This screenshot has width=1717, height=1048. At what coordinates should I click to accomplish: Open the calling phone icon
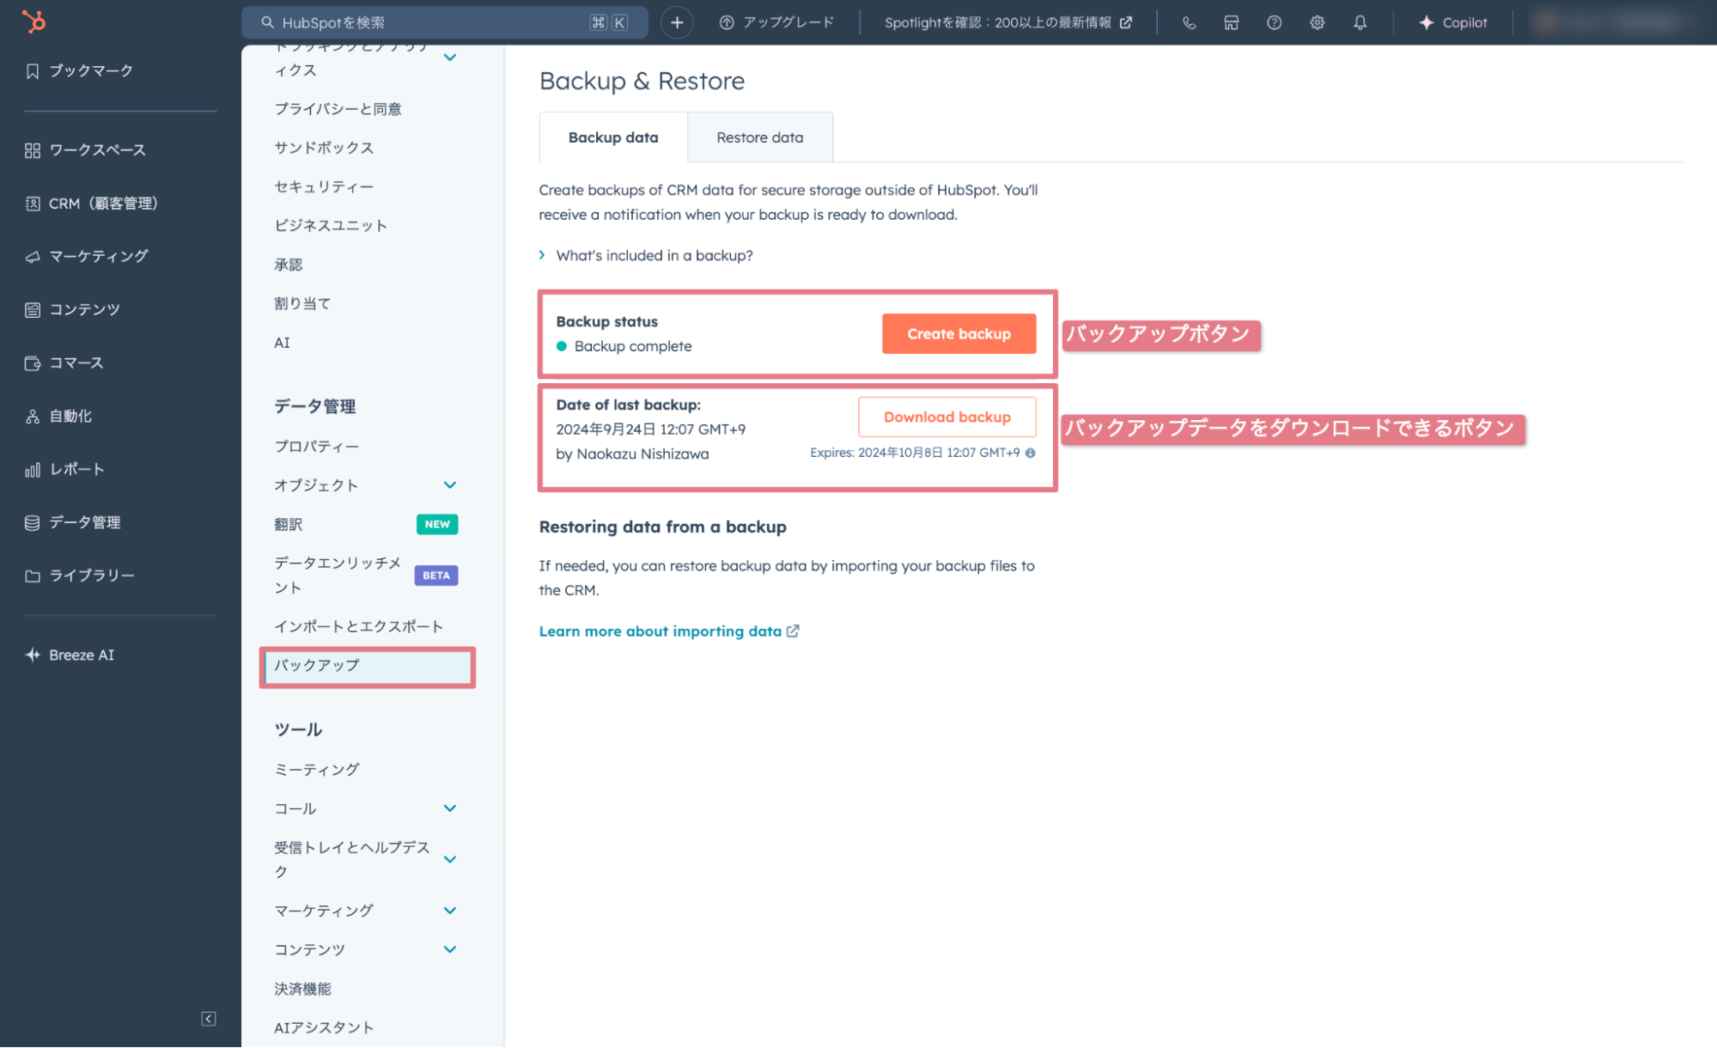coord(1189,23)
